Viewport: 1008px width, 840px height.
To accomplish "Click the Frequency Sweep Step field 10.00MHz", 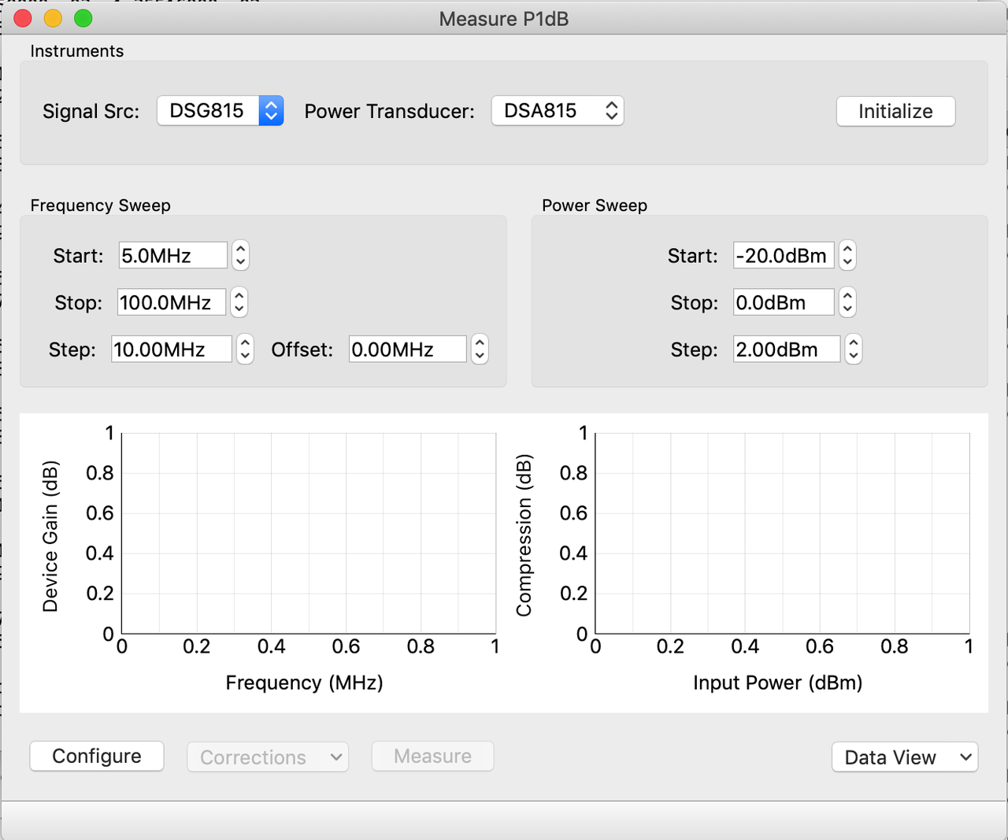I will [x=172, y=350].
